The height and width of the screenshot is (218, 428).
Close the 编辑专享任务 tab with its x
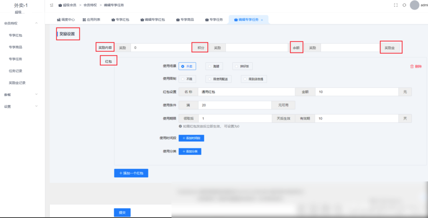coord(262,20)
